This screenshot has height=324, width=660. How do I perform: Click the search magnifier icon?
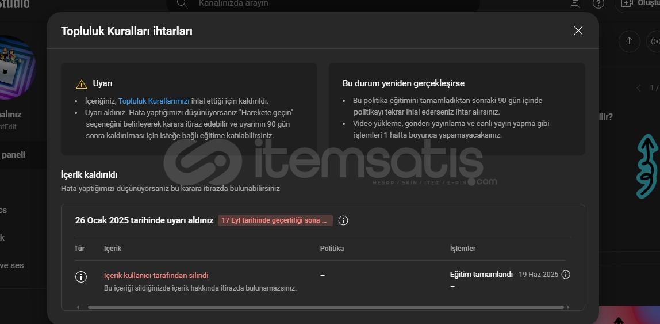point(182,3)
